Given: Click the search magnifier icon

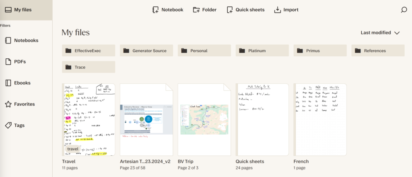Looking at the screenshot, I should coord(404,10).
